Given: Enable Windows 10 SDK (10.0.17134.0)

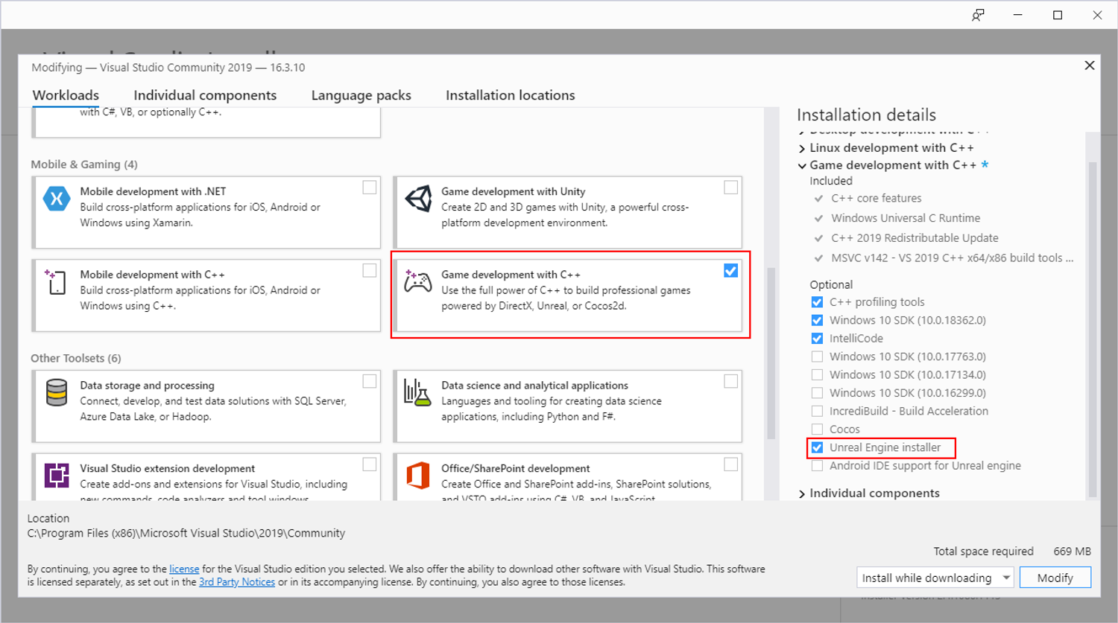Looking at the screenshot, I should point(818,375).
